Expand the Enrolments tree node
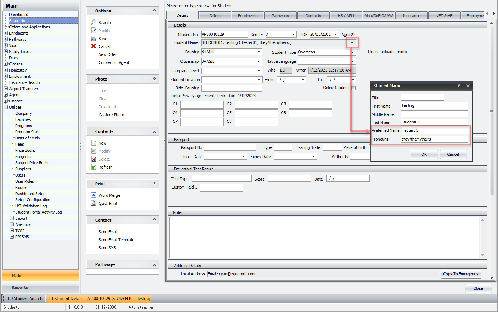The width and height of the screenshot is (498, 312). coord(6,33)
